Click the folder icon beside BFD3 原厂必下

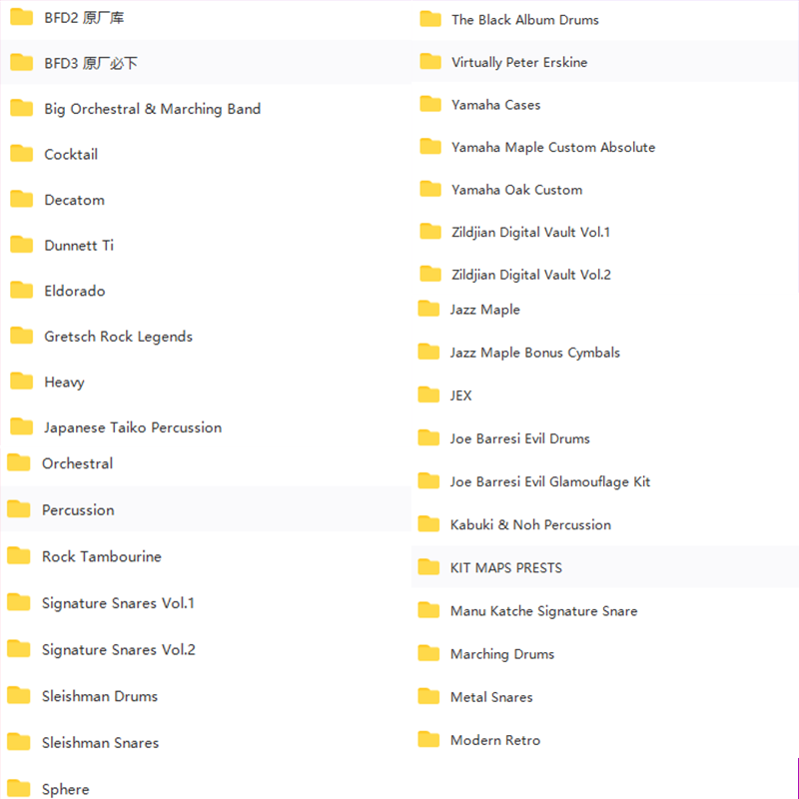[21, 63]
